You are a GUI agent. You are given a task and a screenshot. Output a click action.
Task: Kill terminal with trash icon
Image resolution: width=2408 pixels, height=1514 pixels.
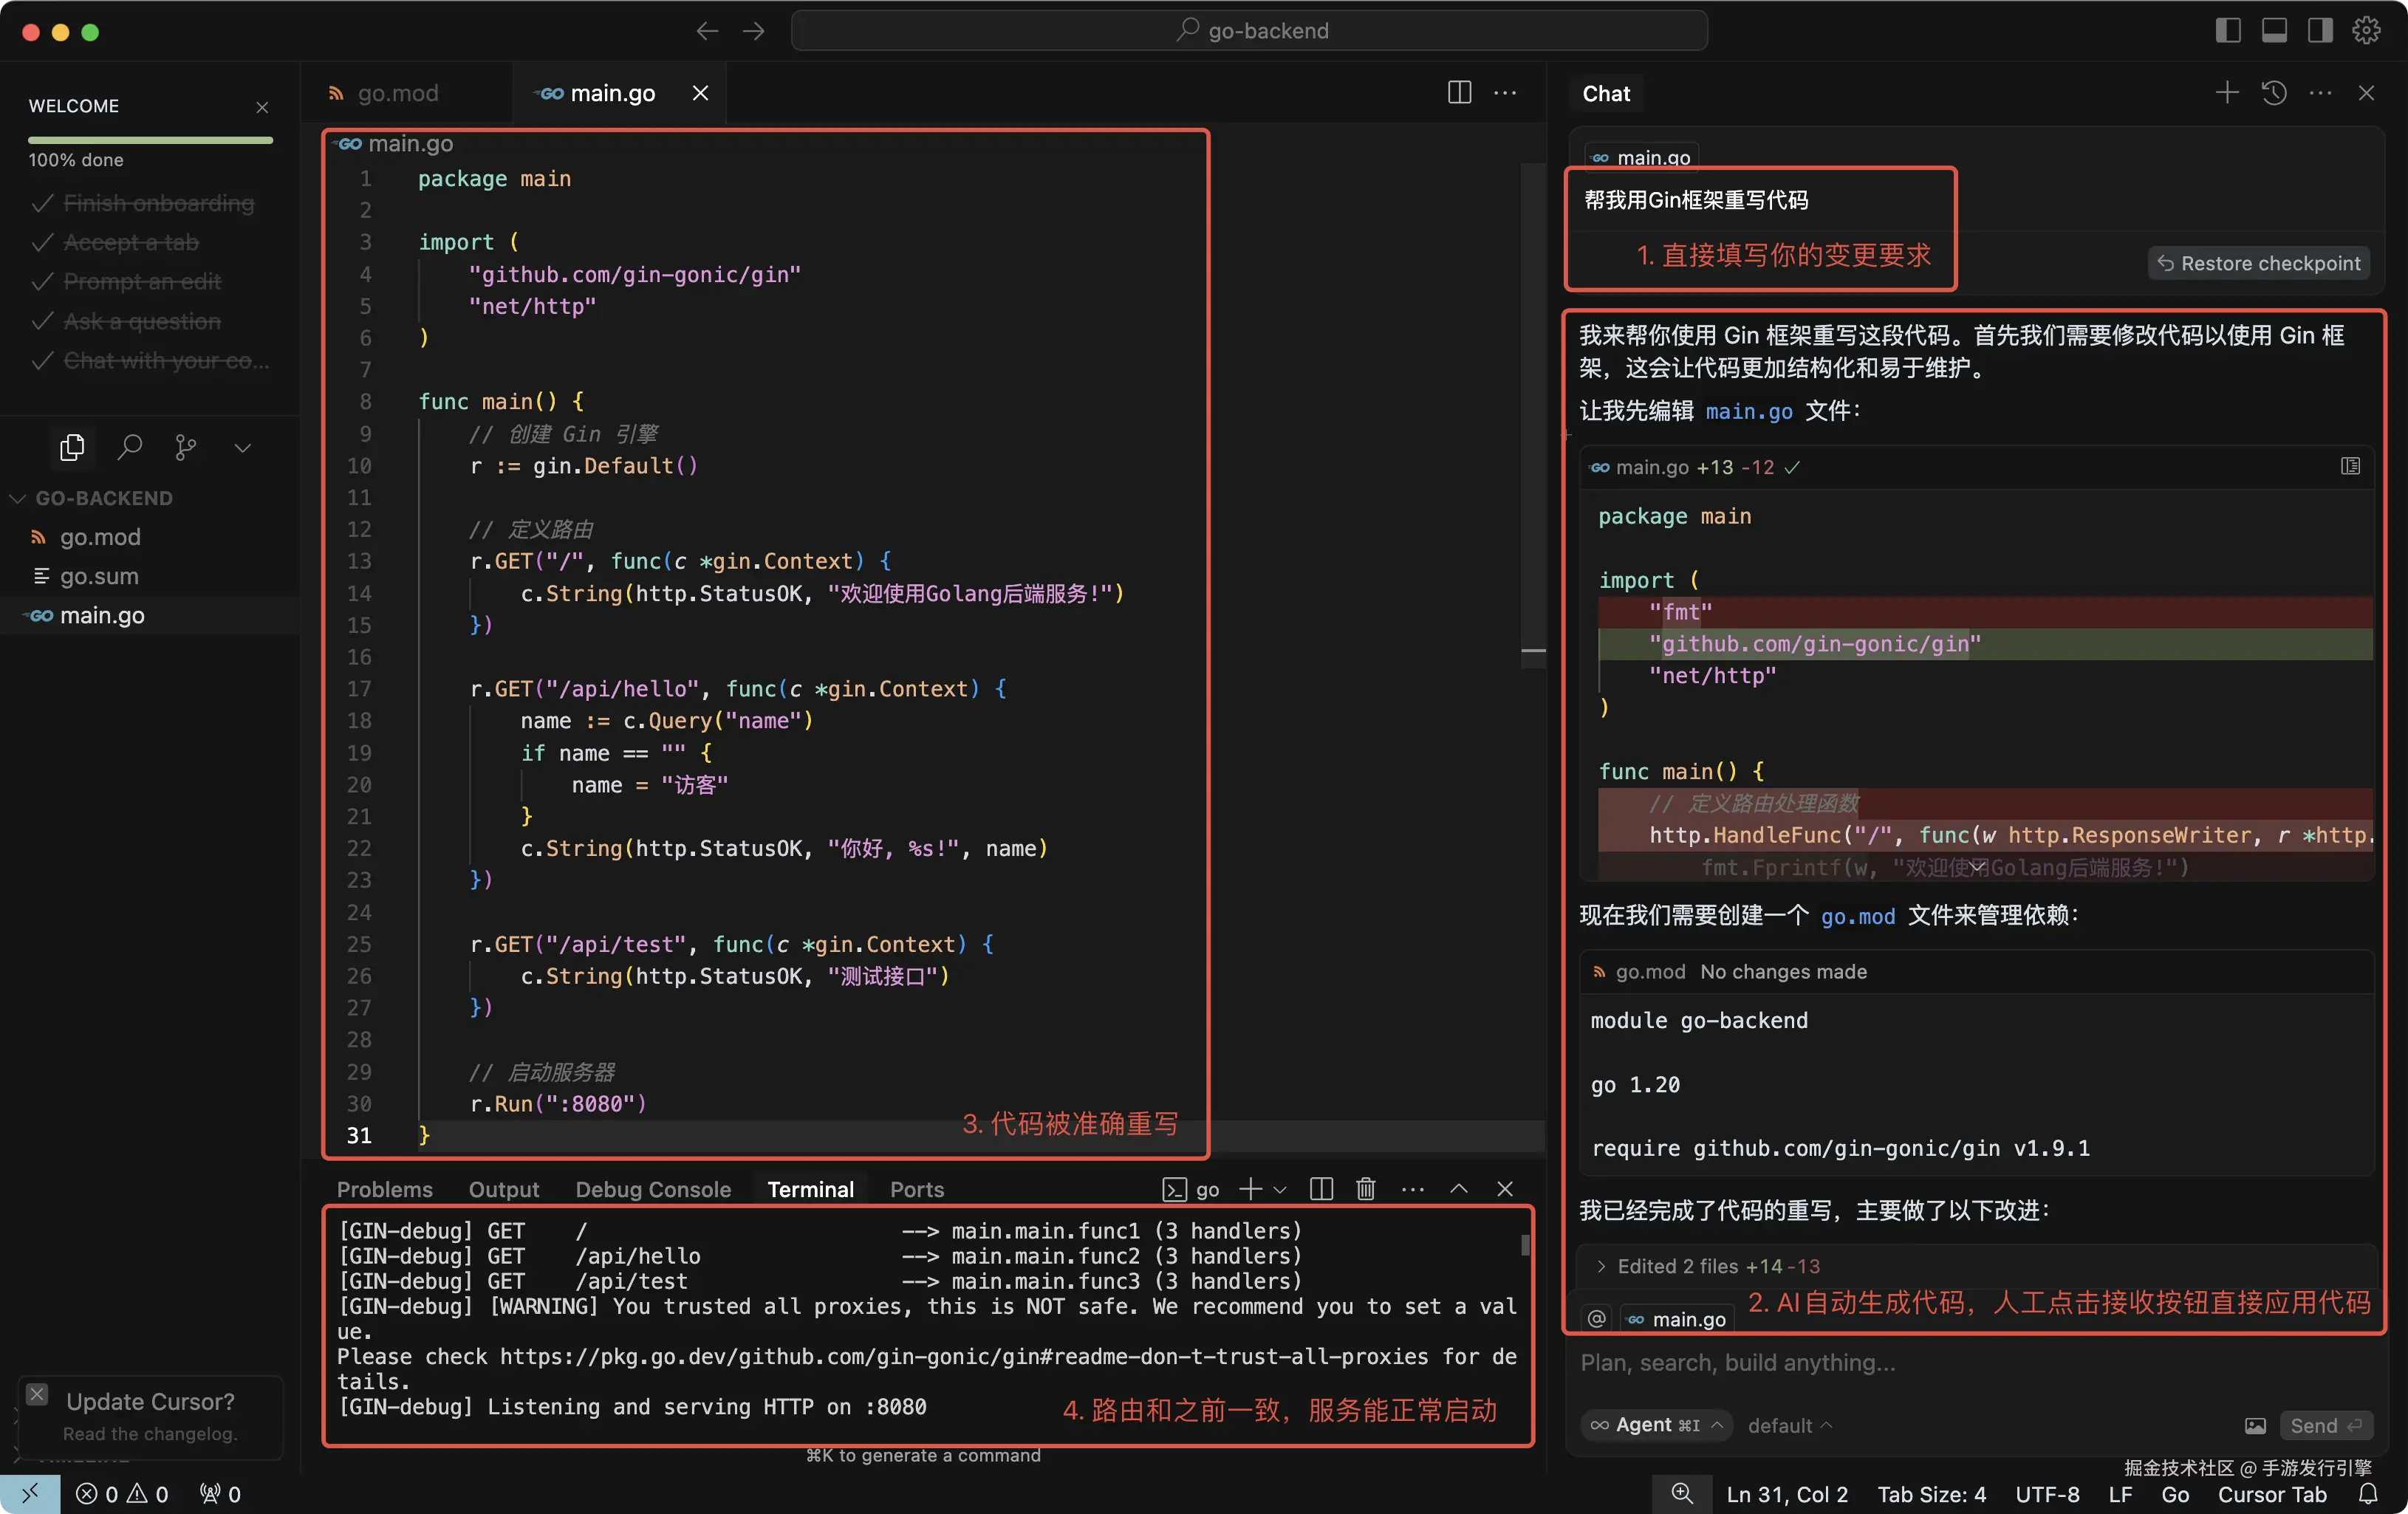pos(1365,1189)
